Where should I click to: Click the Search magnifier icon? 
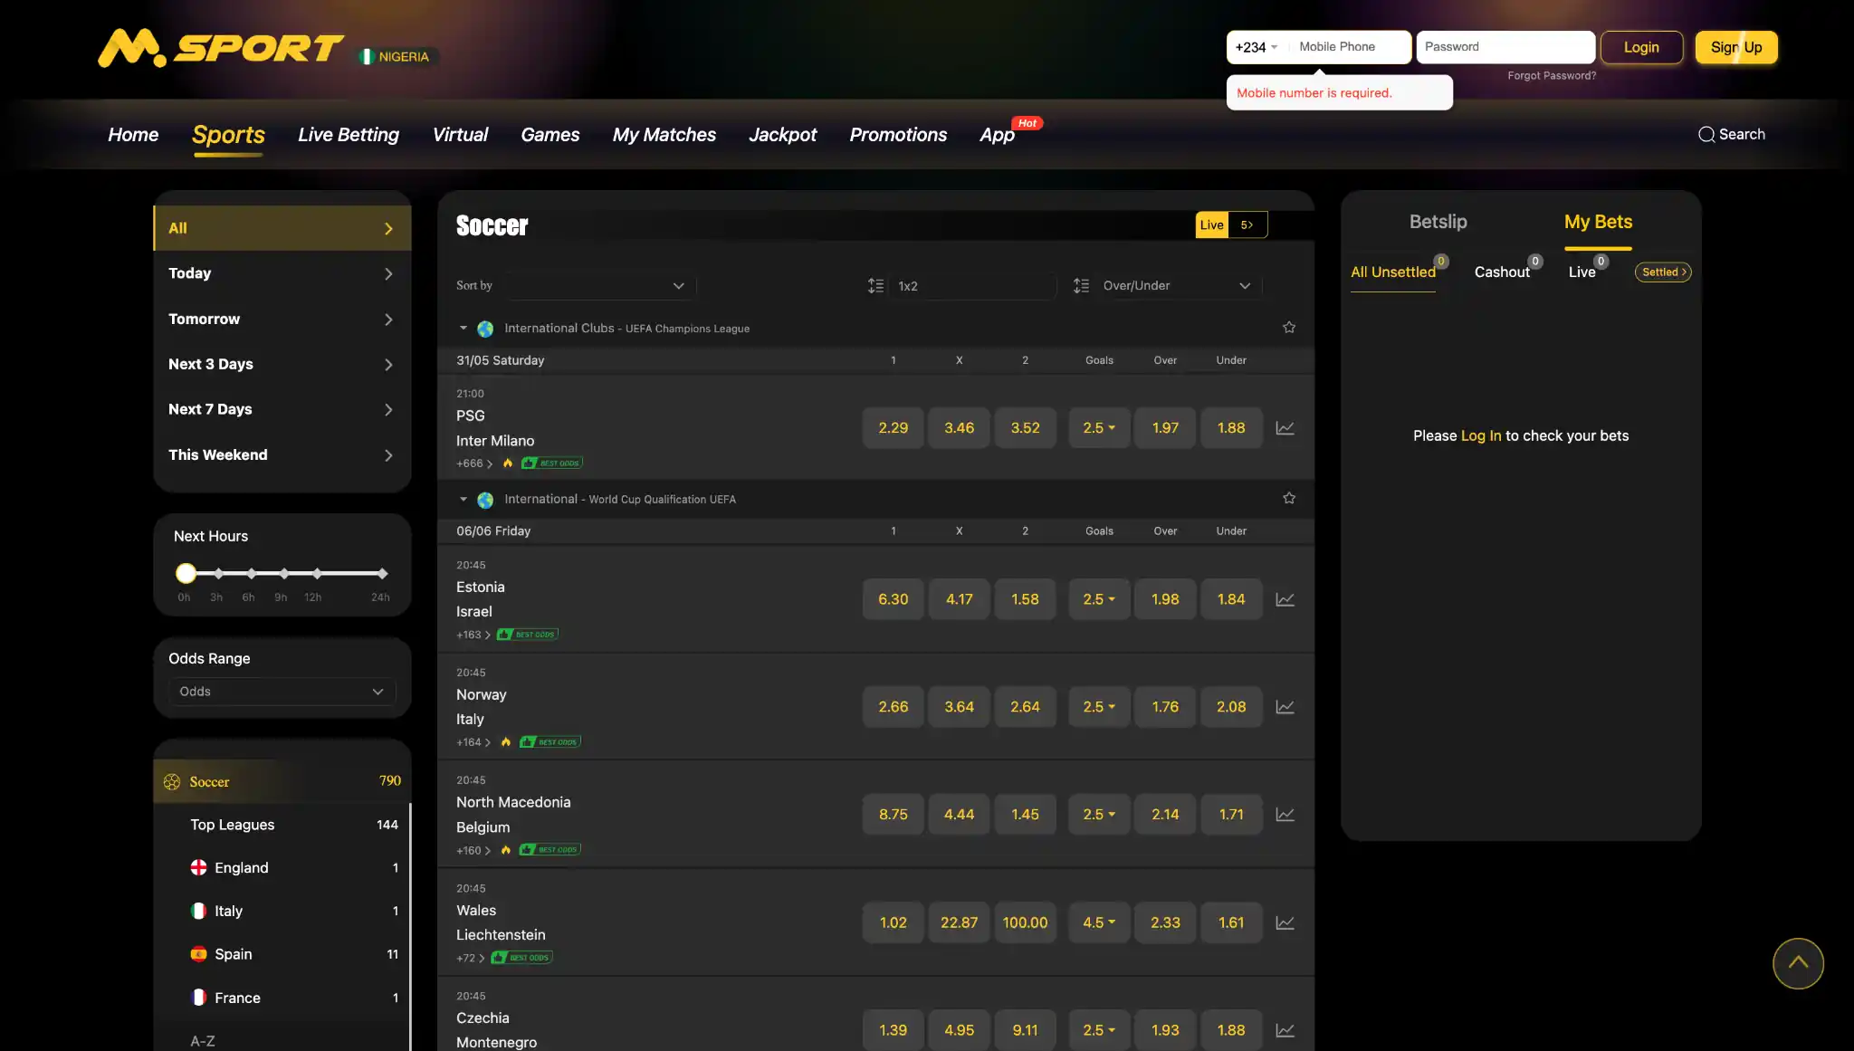[x=1706, y=134]
